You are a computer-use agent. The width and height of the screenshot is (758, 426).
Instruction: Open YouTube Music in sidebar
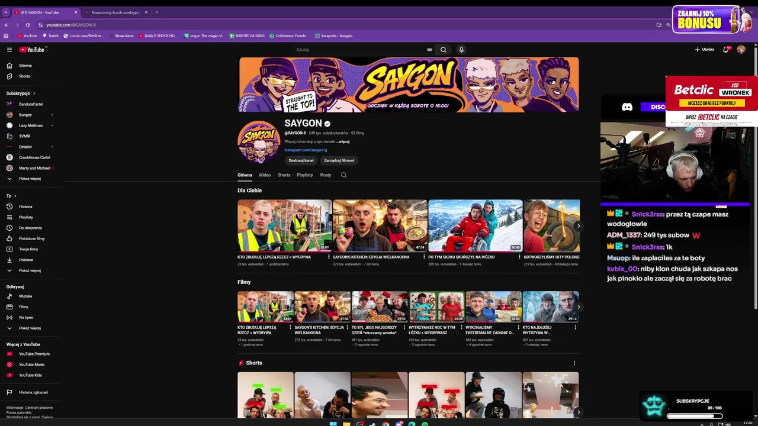click(x=30, y=364)
